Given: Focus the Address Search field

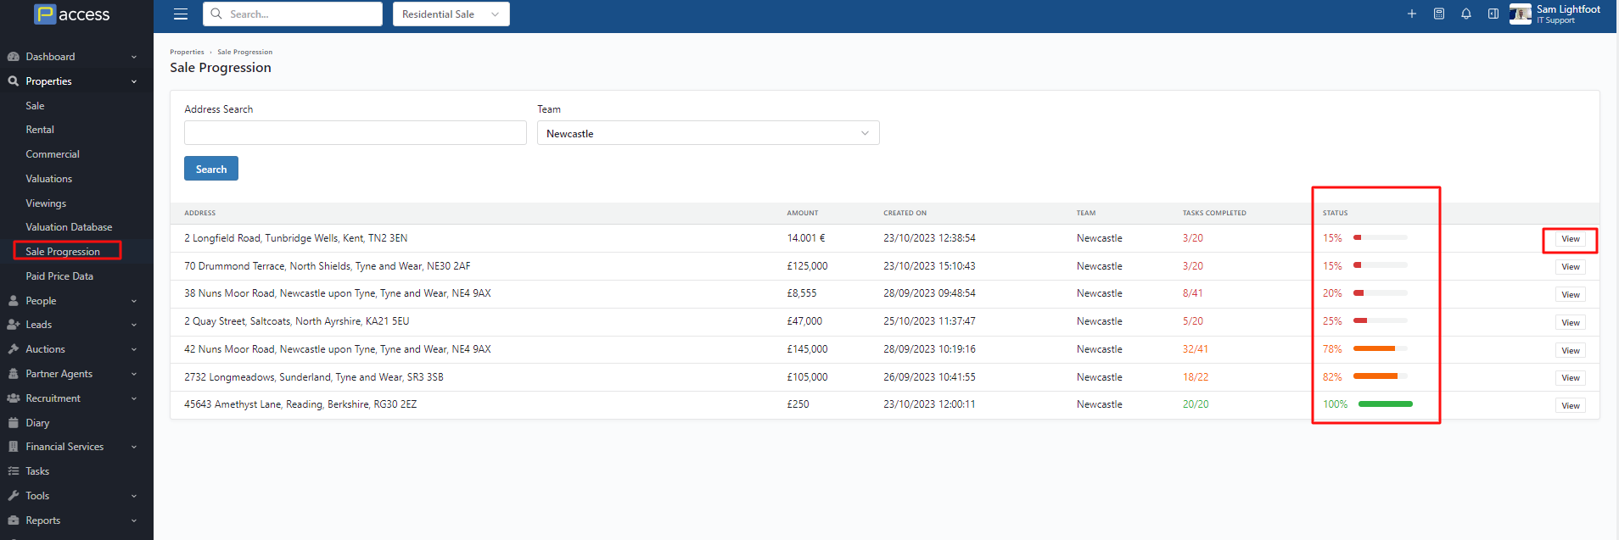Looking at the screenshot, I should 356,133.
